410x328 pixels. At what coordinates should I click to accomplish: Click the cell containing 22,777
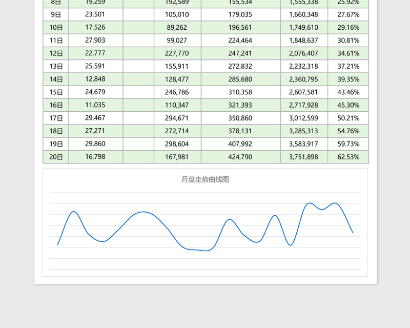coord(96,53)
